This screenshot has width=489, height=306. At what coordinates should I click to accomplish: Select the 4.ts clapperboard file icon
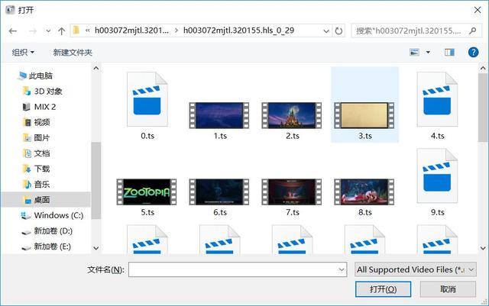pos(437,99)
